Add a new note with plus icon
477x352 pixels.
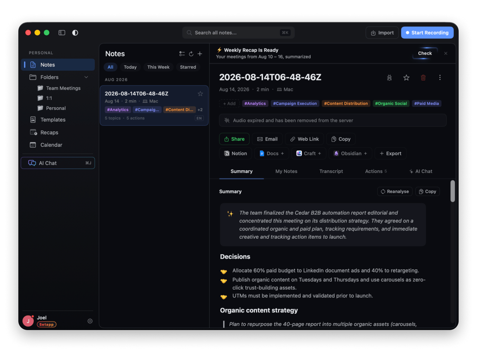200,54
